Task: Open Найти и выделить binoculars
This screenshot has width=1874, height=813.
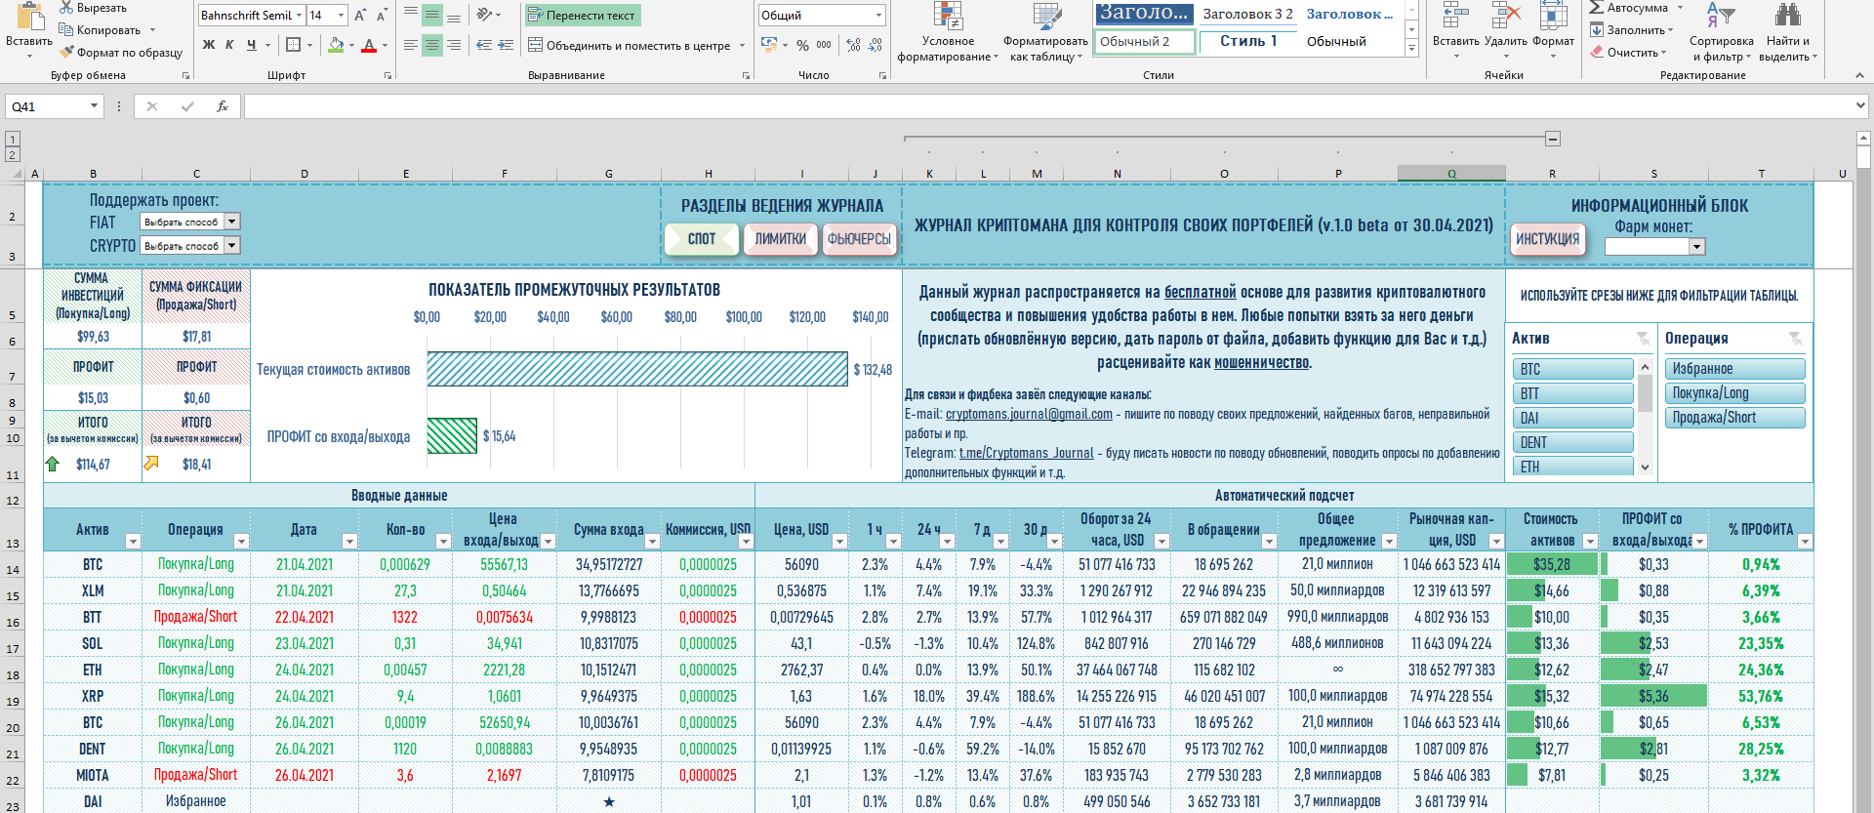Action: pos(1787,16)
